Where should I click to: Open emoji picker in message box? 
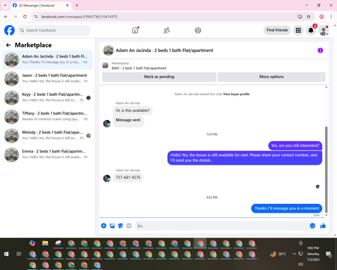pyautogui.click(x=312, y=225)
